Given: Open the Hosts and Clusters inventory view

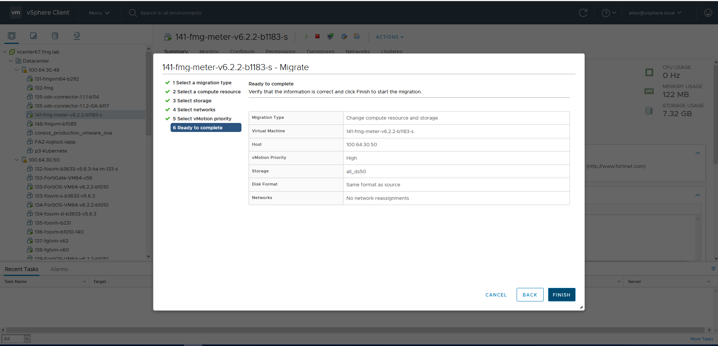Looking at the screenshot, I should (x=12, y=36).
